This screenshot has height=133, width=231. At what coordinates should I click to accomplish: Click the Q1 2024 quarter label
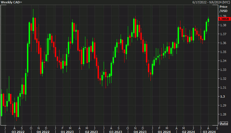pos(164,132)
